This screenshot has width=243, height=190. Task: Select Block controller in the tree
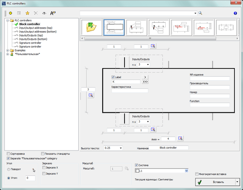point(30,24)
